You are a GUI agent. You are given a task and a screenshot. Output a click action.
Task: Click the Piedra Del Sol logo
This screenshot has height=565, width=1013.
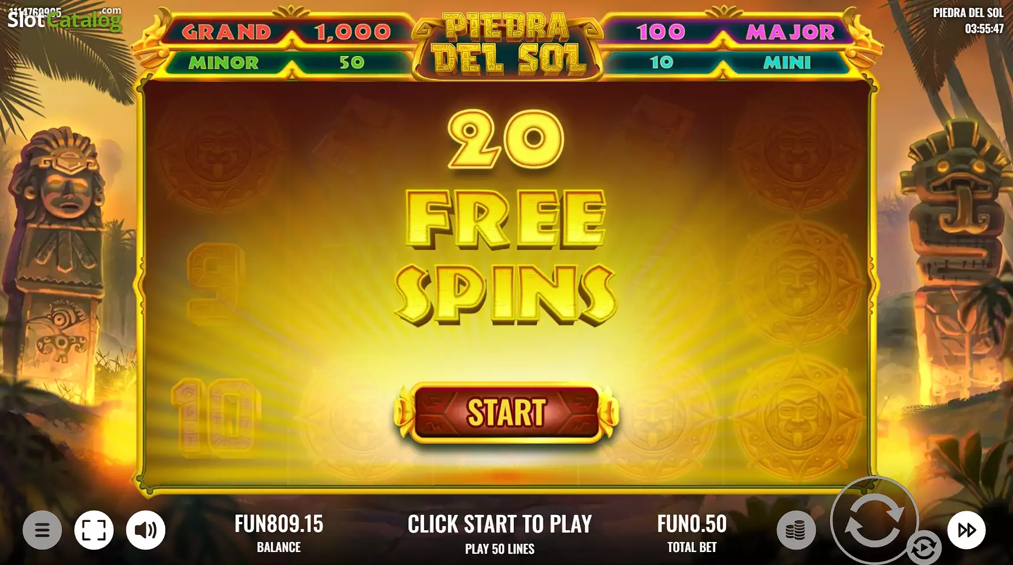click(507, 44)
